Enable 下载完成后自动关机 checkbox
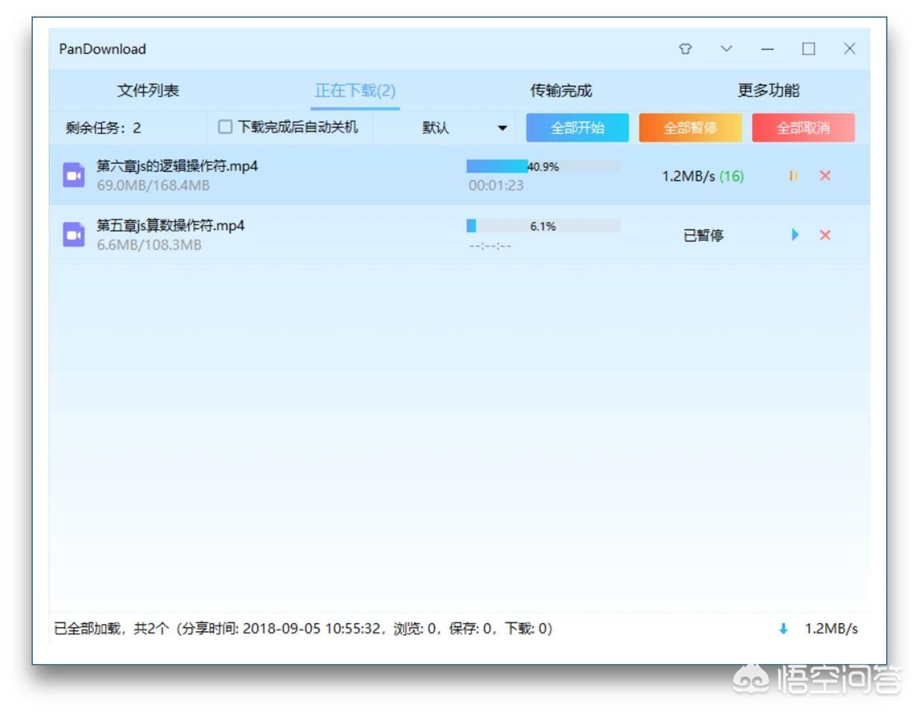The width and height of the screenshot is (919, 712). (225, 127)
